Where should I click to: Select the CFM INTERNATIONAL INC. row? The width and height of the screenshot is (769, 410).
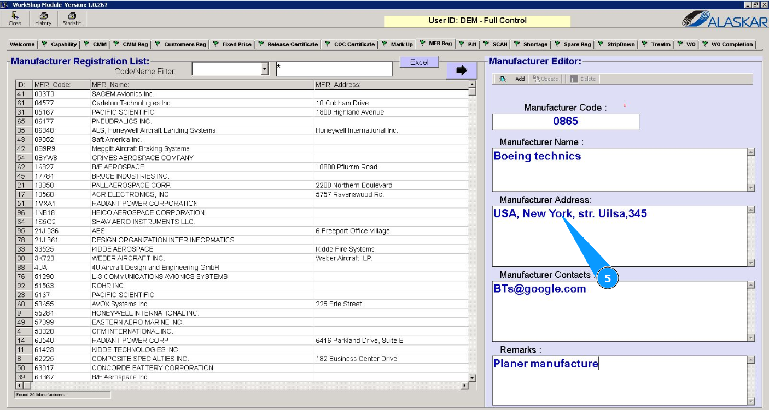pos(242,331)
